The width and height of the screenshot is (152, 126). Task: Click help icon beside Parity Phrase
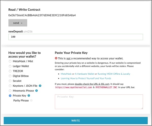(31, 100)
